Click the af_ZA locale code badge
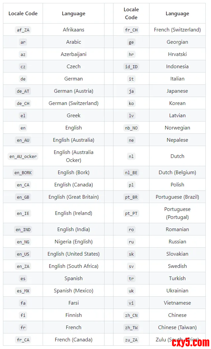 click(23, 30)
